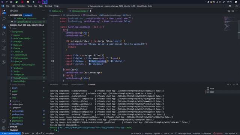Open File Explorer from the taskbar

(x=28, y=2)
